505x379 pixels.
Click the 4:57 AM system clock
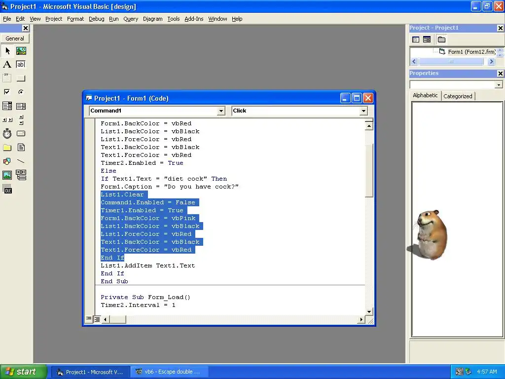tap(487, 372)
